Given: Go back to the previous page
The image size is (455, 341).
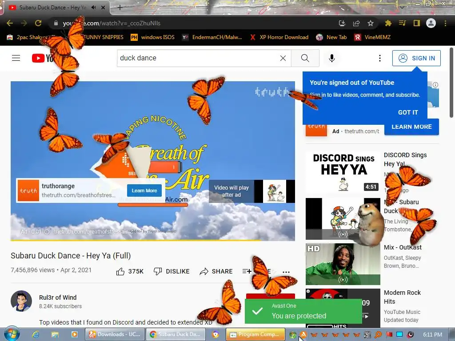Looking at the screenshot, I should click(x=10, y=23).
